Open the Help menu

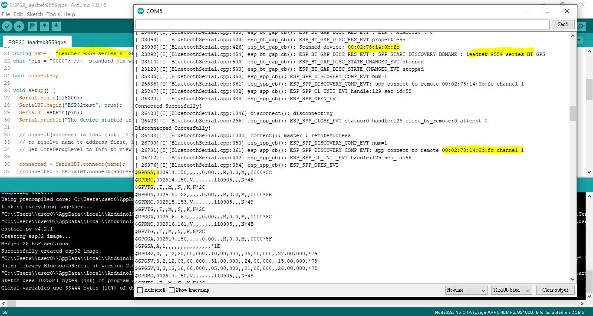(x=69, y=14)
